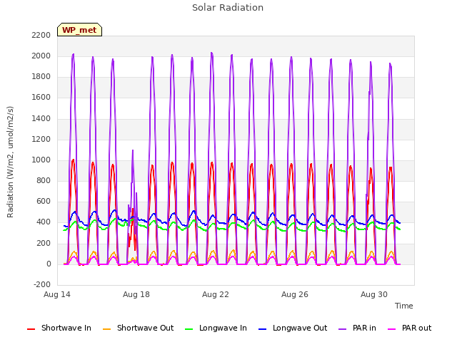Click the blue Longwave Out legend swatch
Image resolution: width=457 pixels, height=342 pixels.
[262, 329]
